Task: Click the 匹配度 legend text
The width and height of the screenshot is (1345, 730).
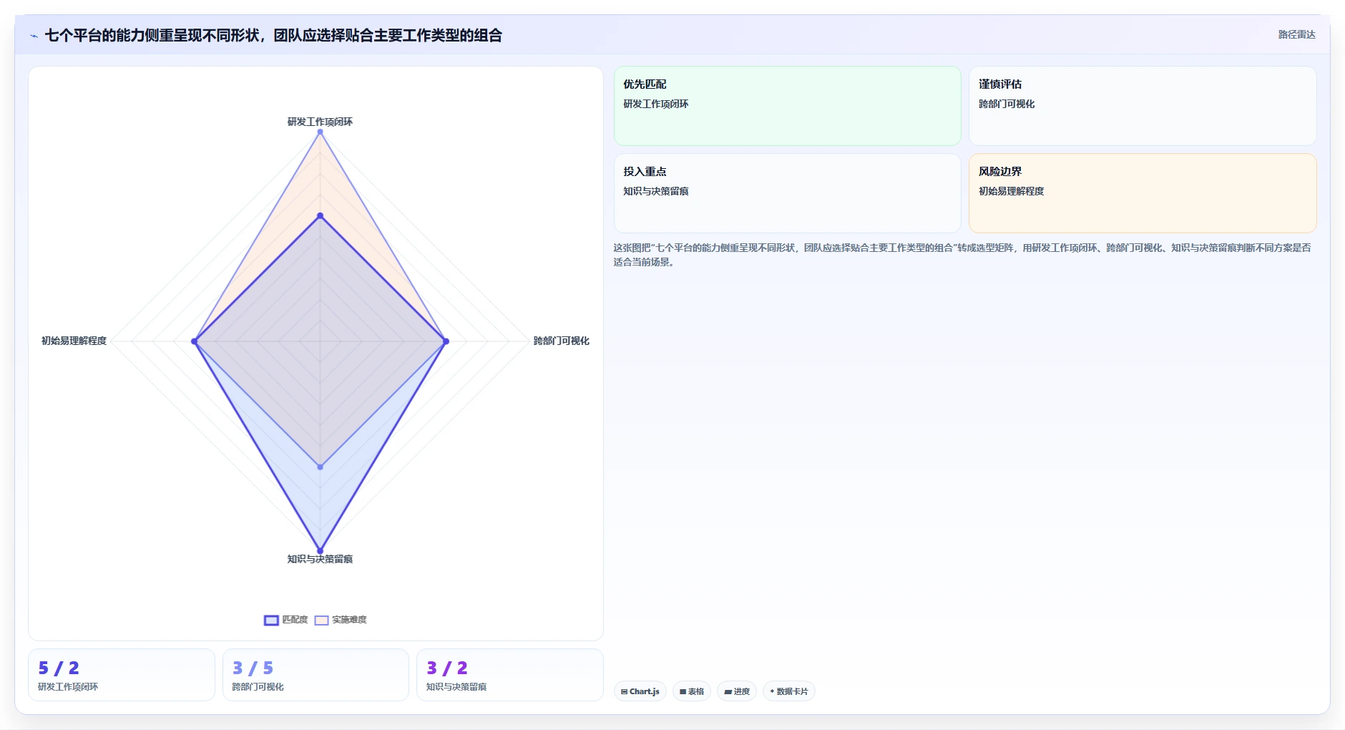Action: coord(295,620)
